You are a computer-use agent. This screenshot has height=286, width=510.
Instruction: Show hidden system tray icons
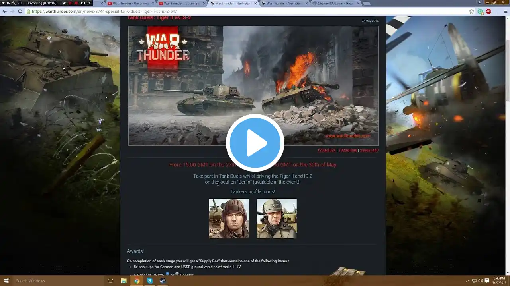[x=468, y=281]
